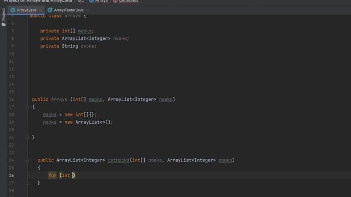Image resolution: width=351 pixels, height=197 pixels.
Task: Click 'public' keyword on constructor line 16
Action: point(40,100)
